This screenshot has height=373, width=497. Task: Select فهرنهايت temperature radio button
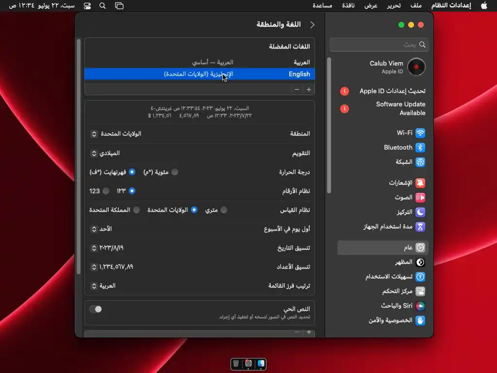(132, 172)
